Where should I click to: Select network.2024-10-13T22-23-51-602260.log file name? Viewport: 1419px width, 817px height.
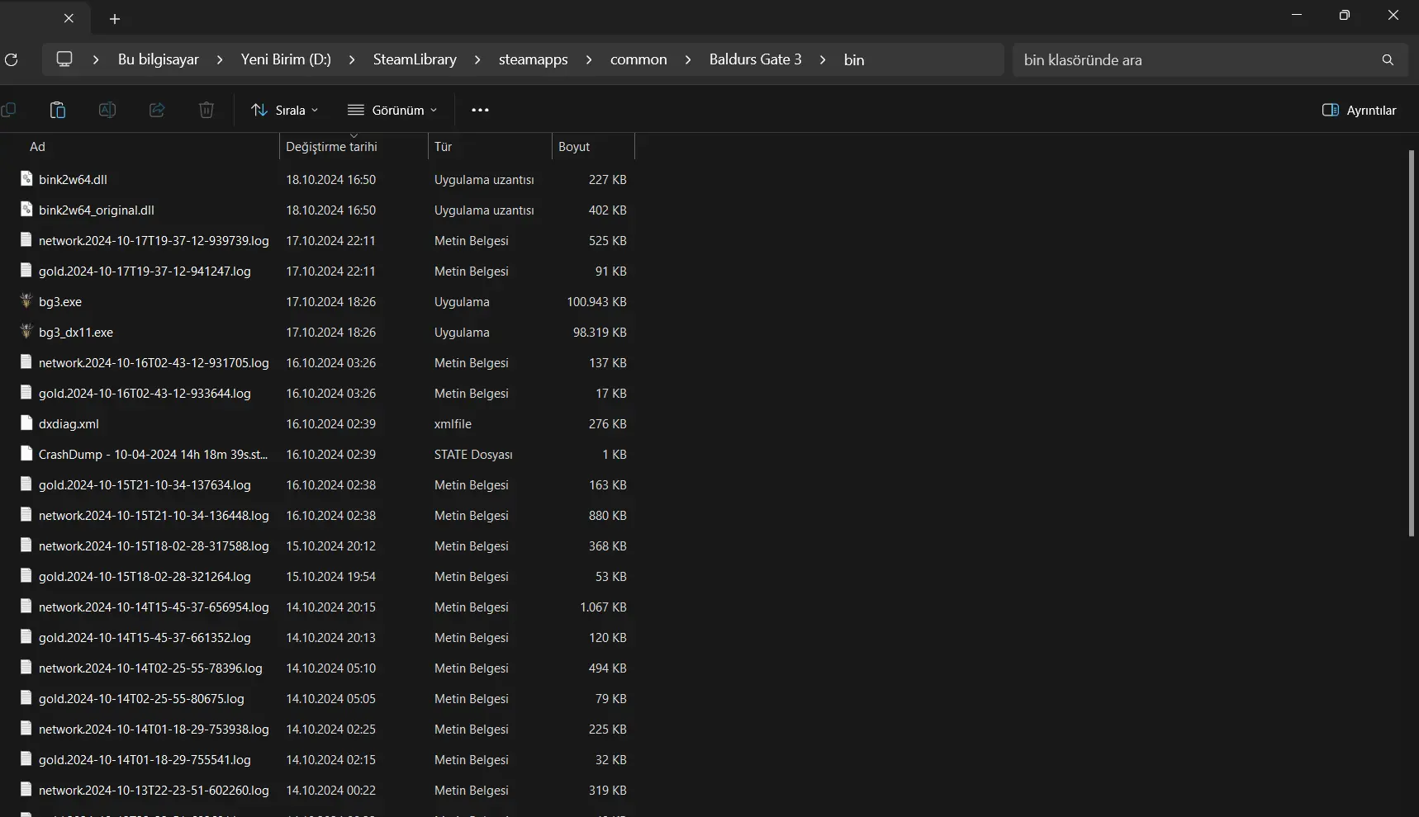(154, 790)
